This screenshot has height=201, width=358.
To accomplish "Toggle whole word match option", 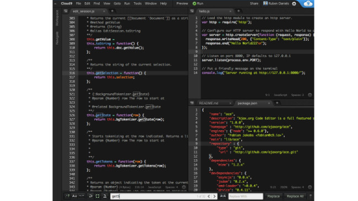I will (82, 196).
